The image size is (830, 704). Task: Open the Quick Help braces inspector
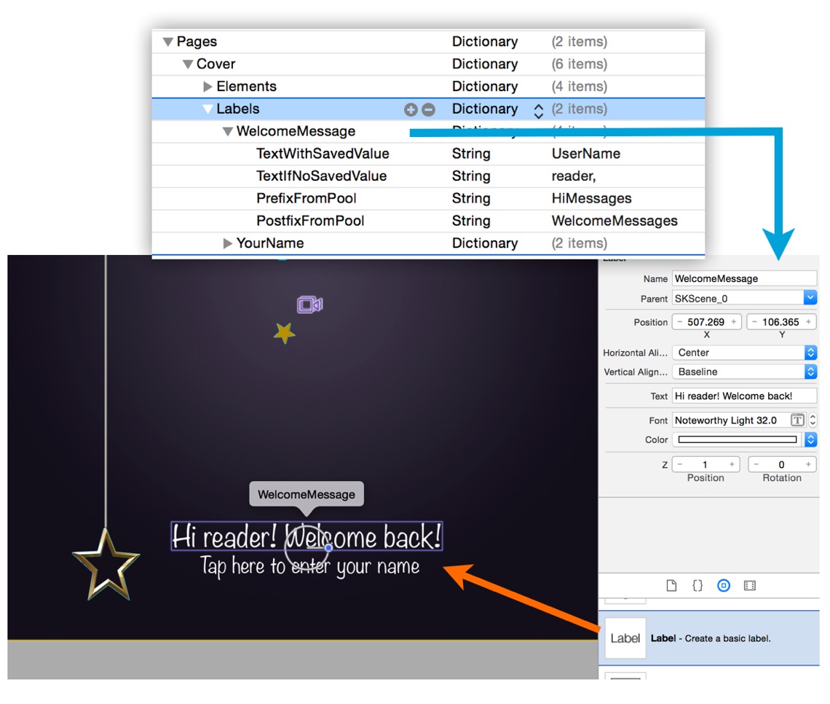pos(697,585)
